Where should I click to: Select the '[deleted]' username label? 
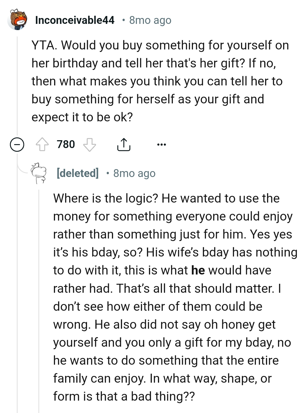tap(77, 173)
